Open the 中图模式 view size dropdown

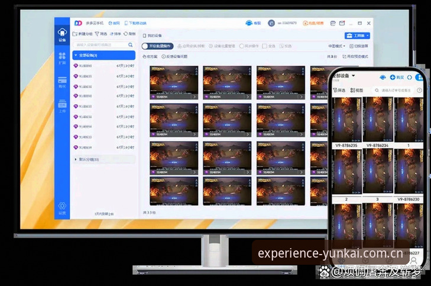point(336,46)
